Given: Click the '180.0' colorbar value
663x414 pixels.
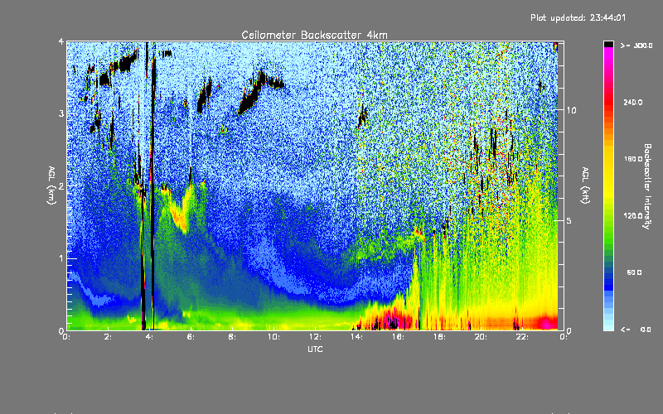Looking at the screenshot, I should [633, 159].
